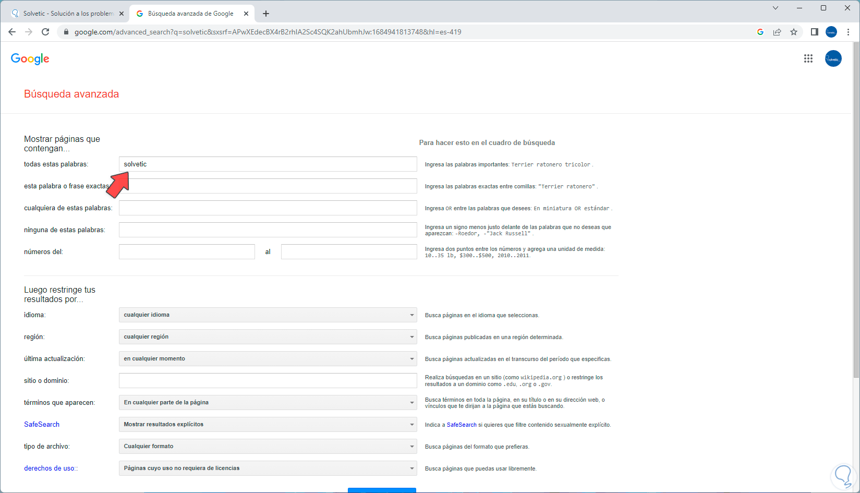Focus the ninguna de estas palabras field
860x493 pixels.
(268, 230)
